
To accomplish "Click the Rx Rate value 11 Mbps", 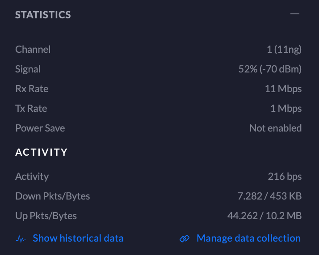I will tap(283, 89).
